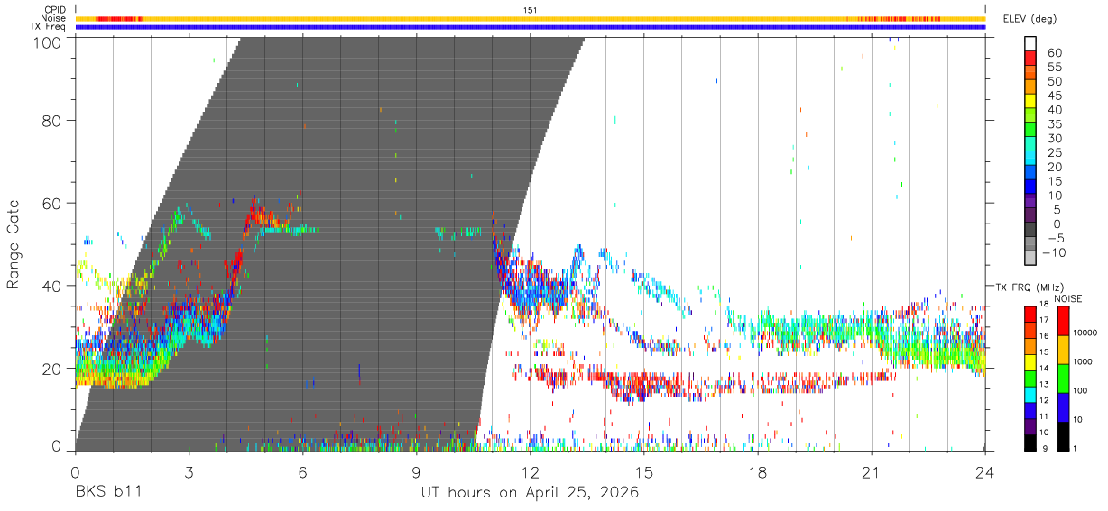The image size is (1108, 511).
Task: Pick the blue elevation segment between 15 and 10
Action: point(1031,187)
